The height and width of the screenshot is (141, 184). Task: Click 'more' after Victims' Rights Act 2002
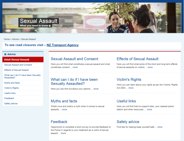(x=131, y=88)
